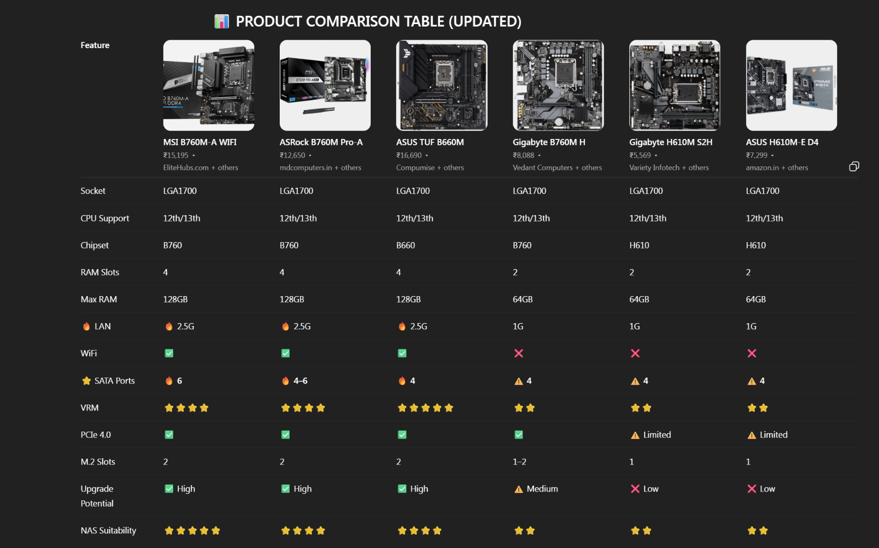Click the PCIe 4.0 check for Gigabyte B760M H

pyautogui.click(x=519, y=435)
